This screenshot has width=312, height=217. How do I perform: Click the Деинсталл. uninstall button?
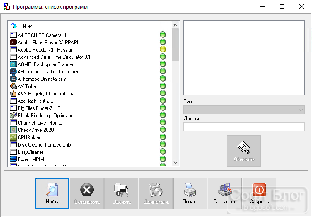pos(156,193)
